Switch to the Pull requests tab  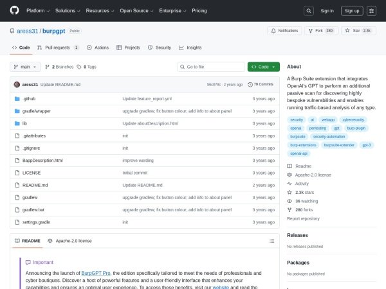[x=58, y=48]
